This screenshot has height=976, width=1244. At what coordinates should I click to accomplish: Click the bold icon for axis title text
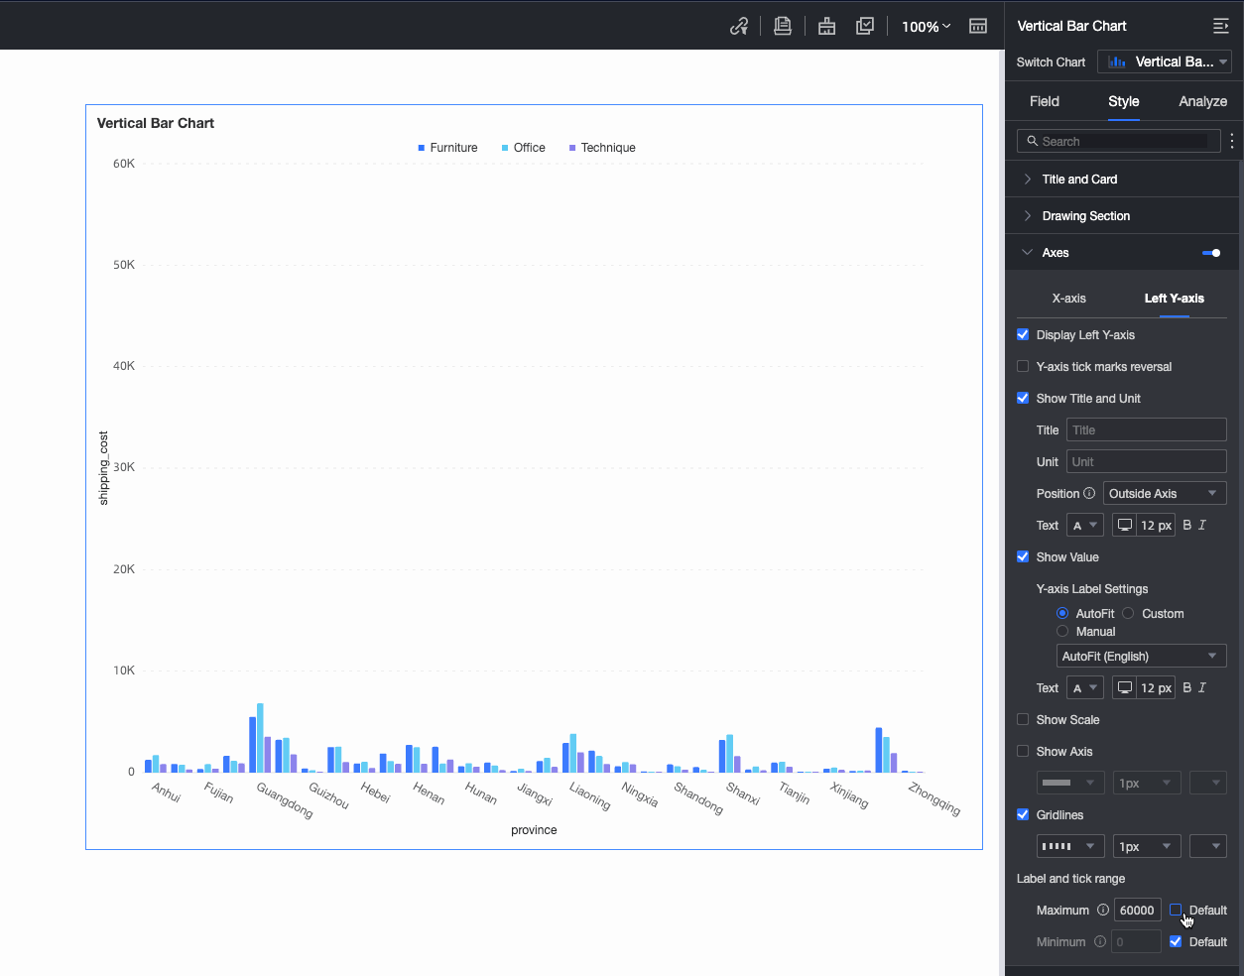click(1186, 525)
